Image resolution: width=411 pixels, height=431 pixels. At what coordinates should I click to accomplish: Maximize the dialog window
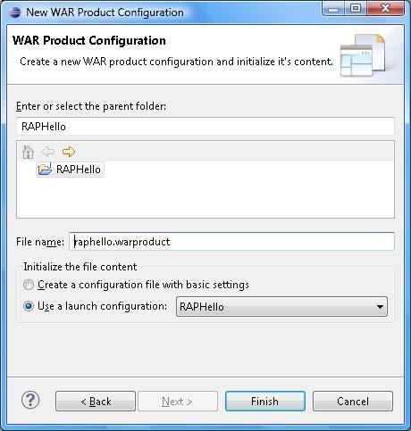pyautogui.click(x=356, y=8)
